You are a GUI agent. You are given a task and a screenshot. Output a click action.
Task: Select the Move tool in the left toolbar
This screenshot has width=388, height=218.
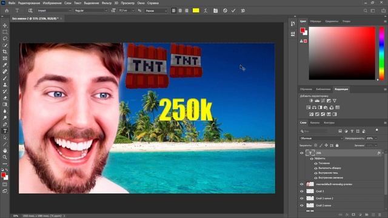(5, 25)
